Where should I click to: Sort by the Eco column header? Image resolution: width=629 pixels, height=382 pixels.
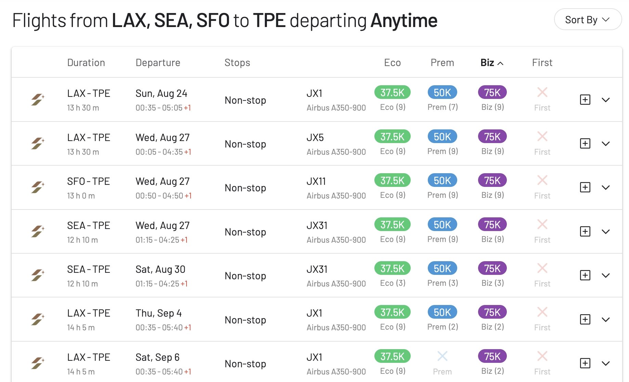pyautogui.click(x=392, y=63)
